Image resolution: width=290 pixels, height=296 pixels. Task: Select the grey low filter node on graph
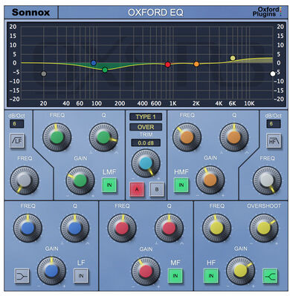(x=44, y=73)
